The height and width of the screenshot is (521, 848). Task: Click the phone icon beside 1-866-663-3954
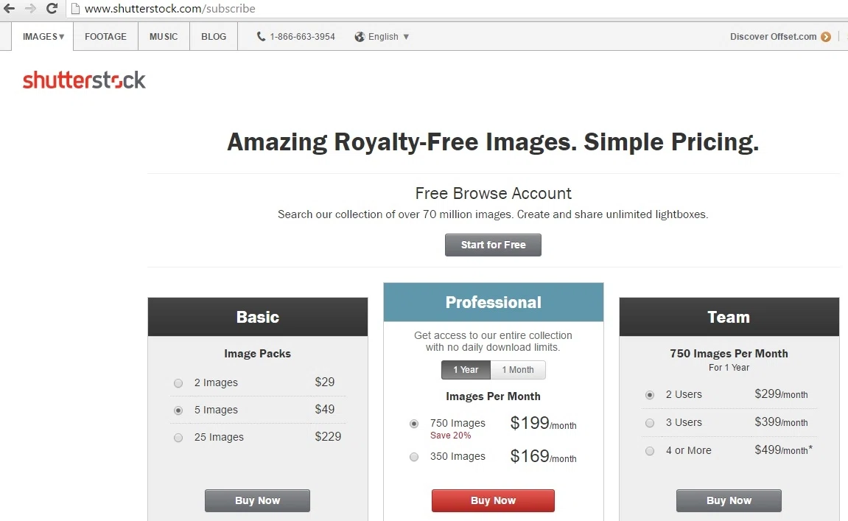(261, 36)
